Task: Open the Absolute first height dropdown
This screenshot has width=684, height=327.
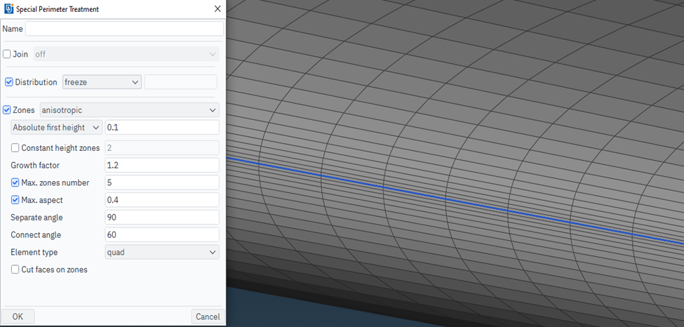Action: (x=57, y=128)
